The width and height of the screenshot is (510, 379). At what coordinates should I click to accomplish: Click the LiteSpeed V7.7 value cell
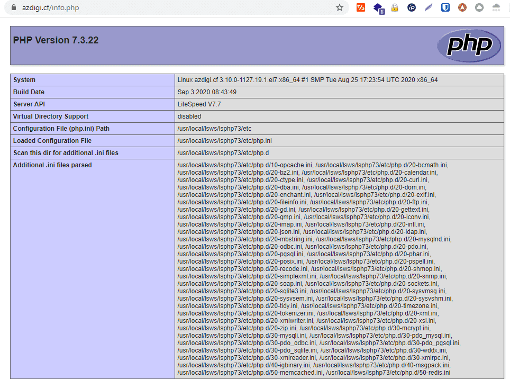click(x=199, y=104)
